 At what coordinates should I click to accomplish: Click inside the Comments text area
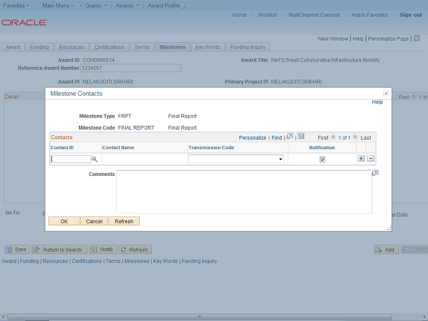point(244,192)
